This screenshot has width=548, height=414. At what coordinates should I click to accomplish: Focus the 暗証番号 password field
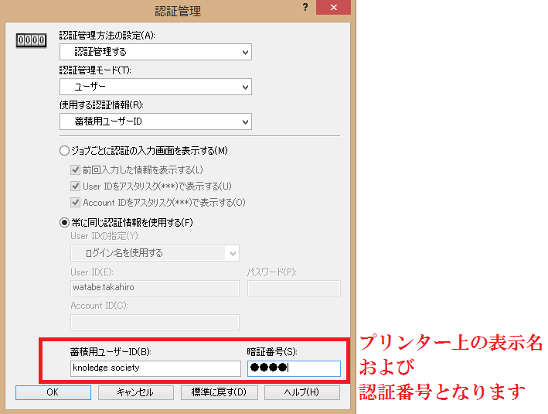coord(294,368)
